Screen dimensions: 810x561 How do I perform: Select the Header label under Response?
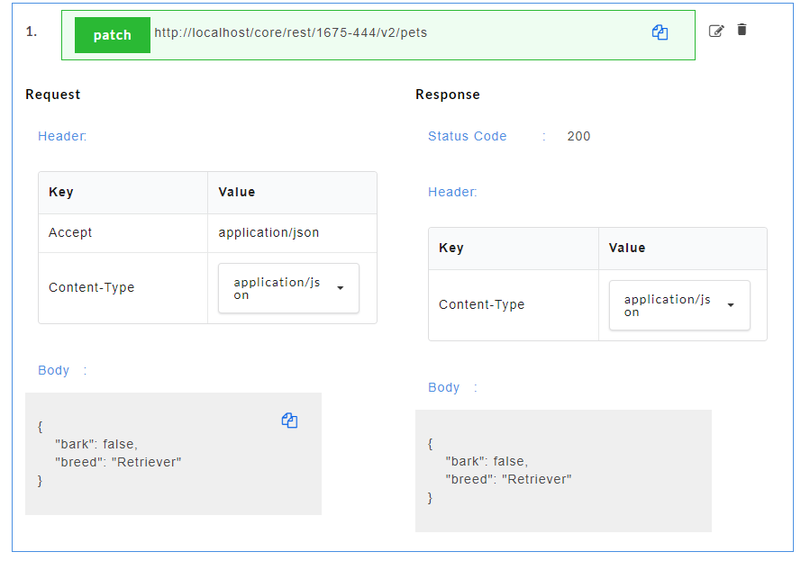[x=452, y=192]
